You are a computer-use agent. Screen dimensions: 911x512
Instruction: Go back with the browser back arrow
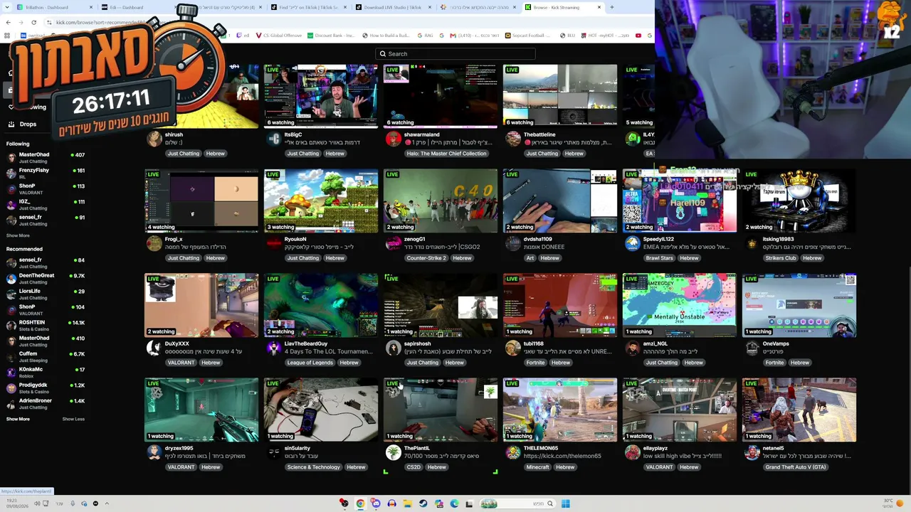pyautogui.click(x=8, y=22)
